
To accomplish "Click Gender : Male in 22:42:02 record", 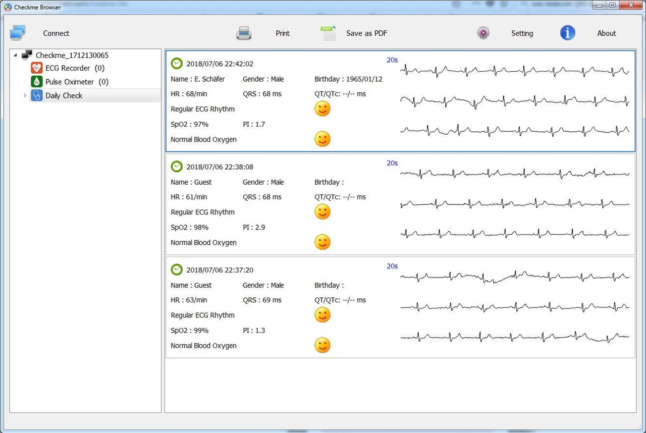I will (263, 79).
